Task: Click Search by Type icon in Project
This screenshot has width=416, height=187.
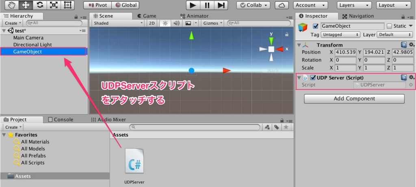Action: [x=267, y=127]
